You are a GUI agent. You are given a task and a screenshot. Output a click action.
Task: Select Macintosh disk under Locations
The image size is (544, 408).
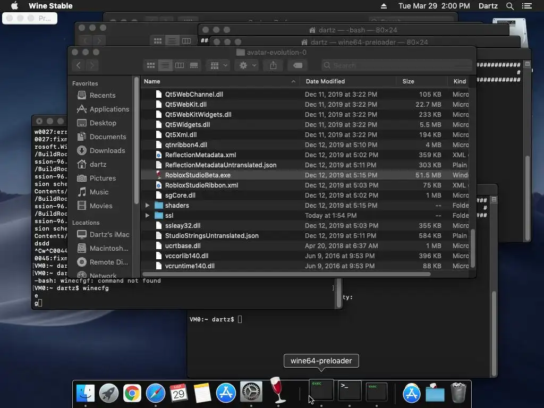(103, 249)
